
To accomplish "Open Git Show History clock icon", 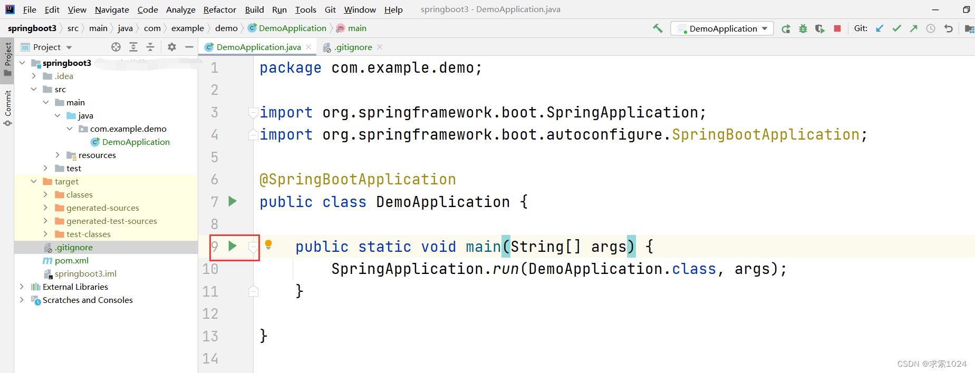I will click(x=931, y=28).
